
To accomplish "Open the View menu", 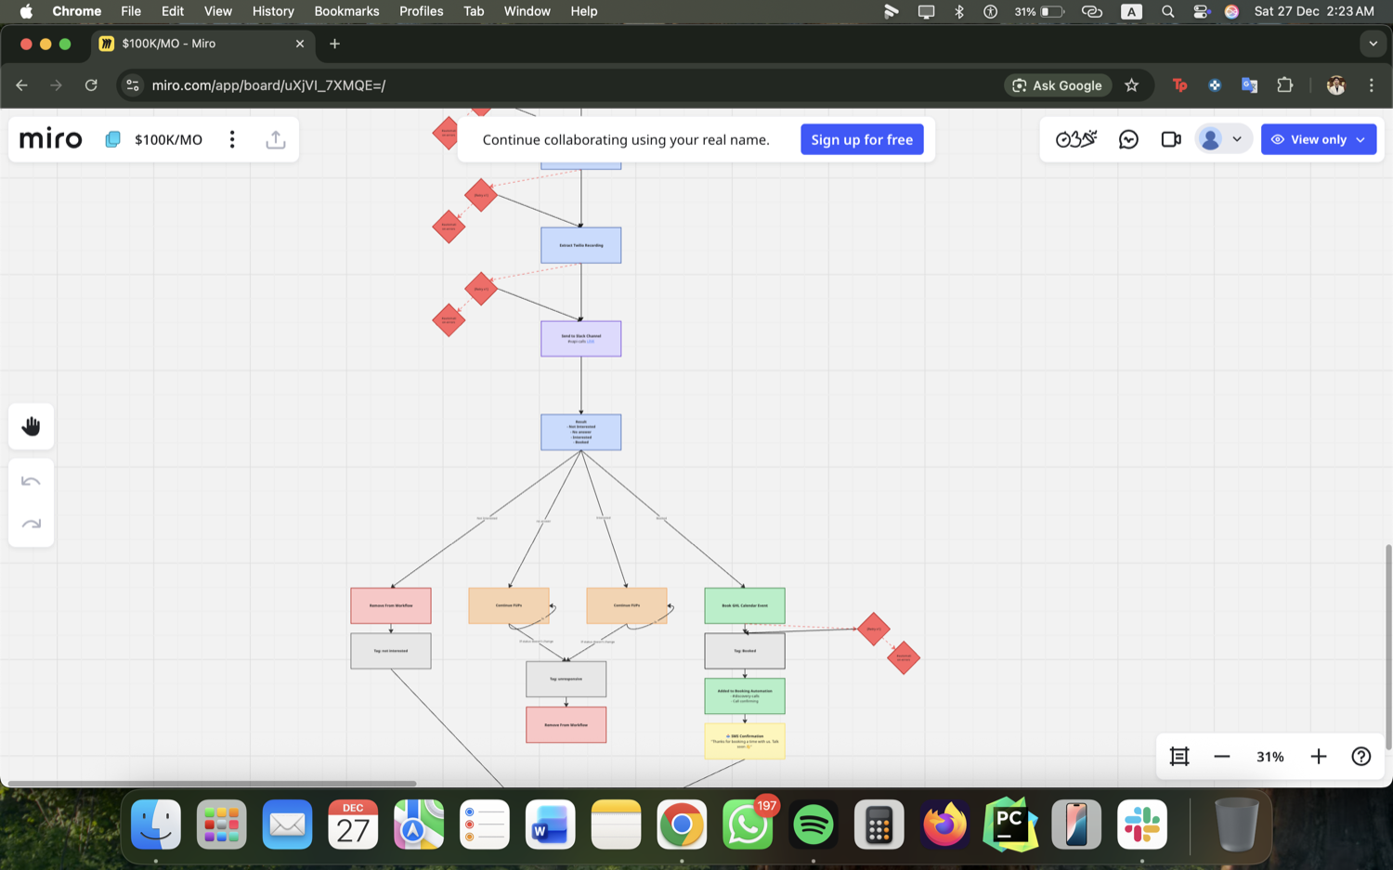I will tap(218, 11).
